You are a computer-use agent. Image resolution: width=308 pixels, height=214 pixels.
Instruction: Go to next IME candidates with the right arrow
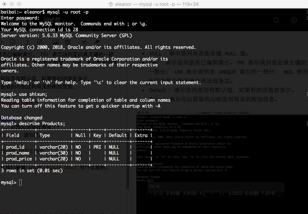(282, 195)
